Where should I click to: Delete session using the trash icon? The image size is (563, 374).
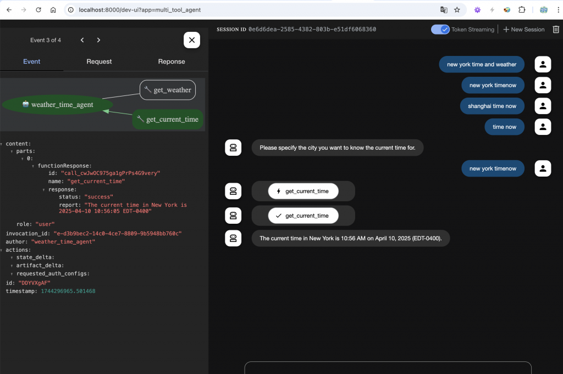(x=556, y=30)
